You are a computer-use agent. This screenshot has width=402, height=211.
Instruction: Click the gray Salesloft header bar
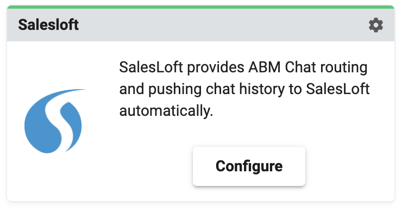coord(201,25)
